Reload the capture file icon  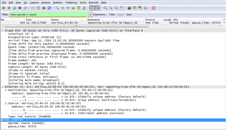pyautogui.click(x=49, y=8)
